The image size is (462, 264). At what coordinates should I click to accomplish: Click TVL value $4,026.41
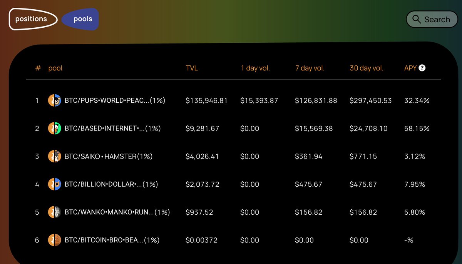[202, 156]
